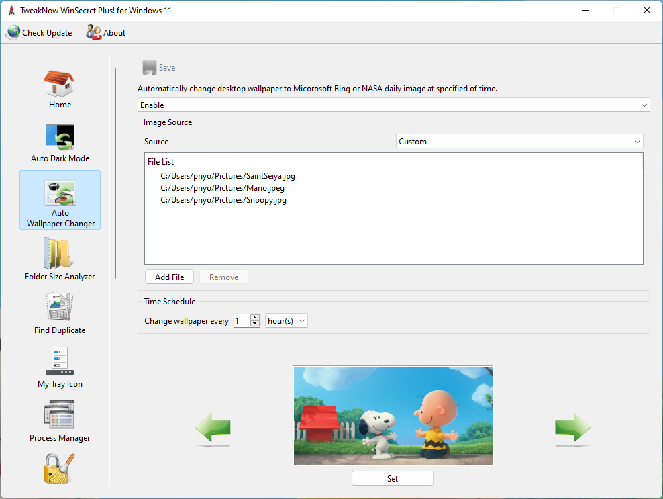Decrease wallpaper interval with down spinner
Image resolution: width=663 pixels, height=499 pixels.
point(254,324)
